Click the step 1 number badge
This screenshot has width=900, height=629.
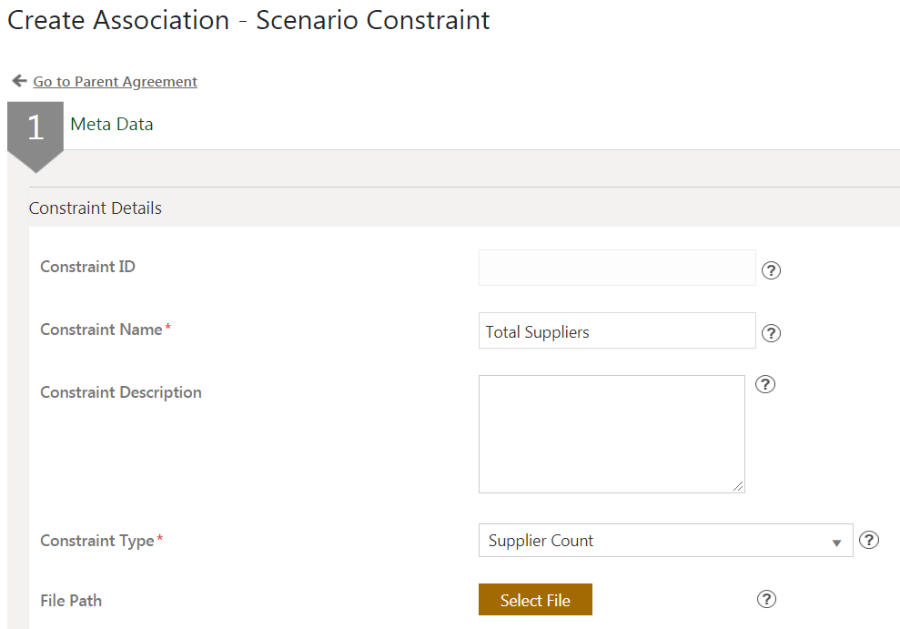[x=35, y=128]
